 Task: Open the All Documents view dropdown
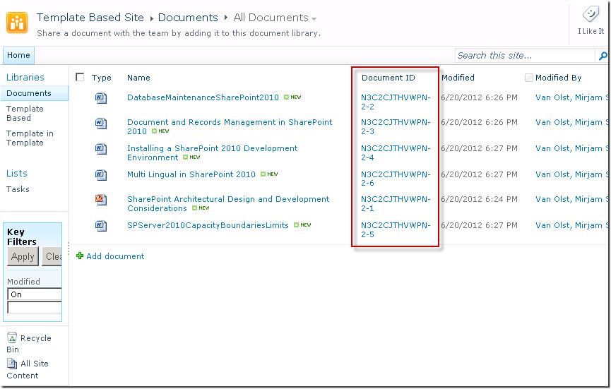point(314,18)
